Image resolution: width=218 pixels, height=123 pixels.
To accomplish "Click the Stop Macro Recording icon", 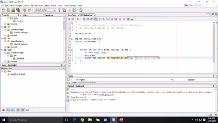I will point(124,19).
